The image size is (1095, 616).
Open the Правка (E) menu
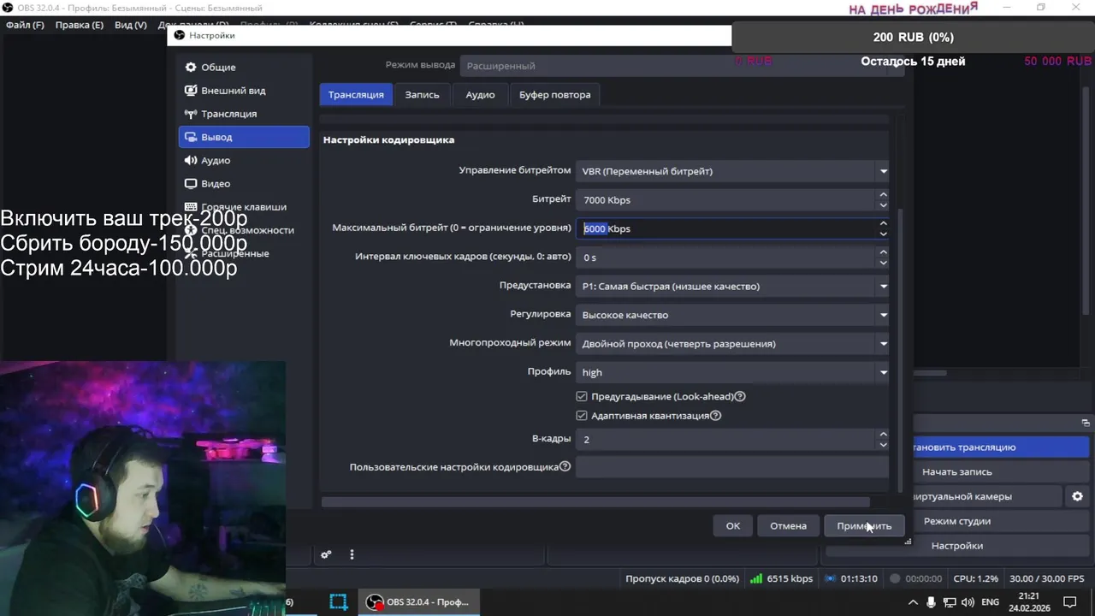pyautogui.click(x=79, y=25)
